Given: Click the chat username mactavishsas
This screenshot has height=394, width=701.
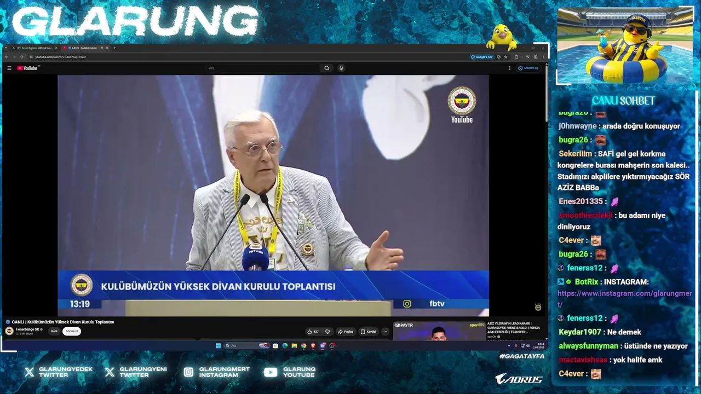Looking at the screenshot, I should tap(583, 360).
